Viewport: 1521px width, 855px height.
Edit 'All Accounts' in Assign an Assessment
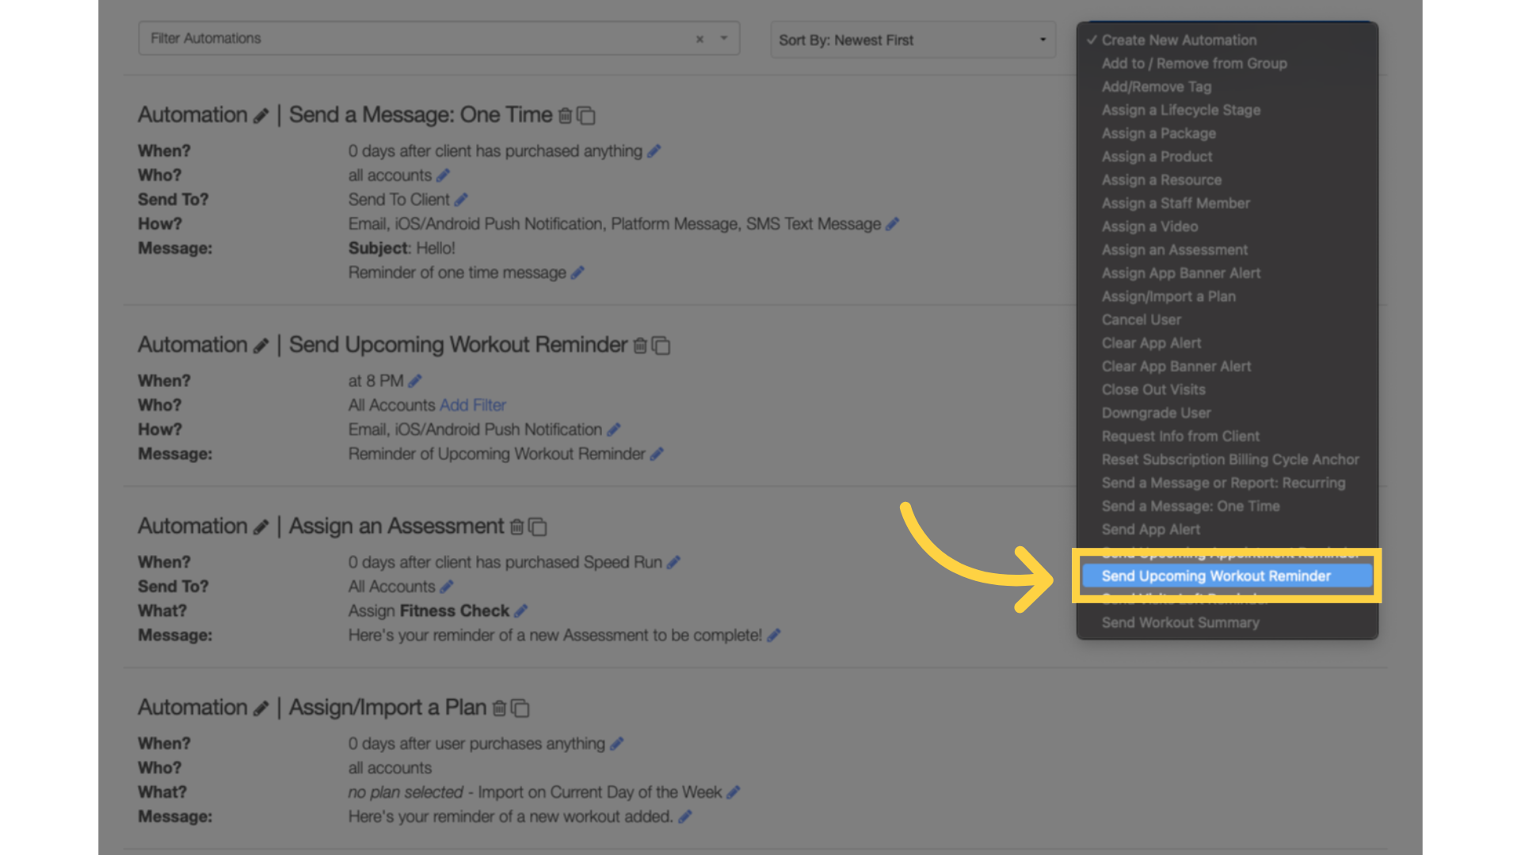click(447, 587)
